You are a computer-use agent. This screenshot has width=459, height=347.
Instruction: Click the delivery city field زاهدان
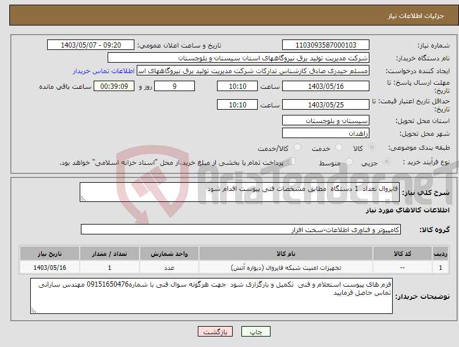coord(326,133)
